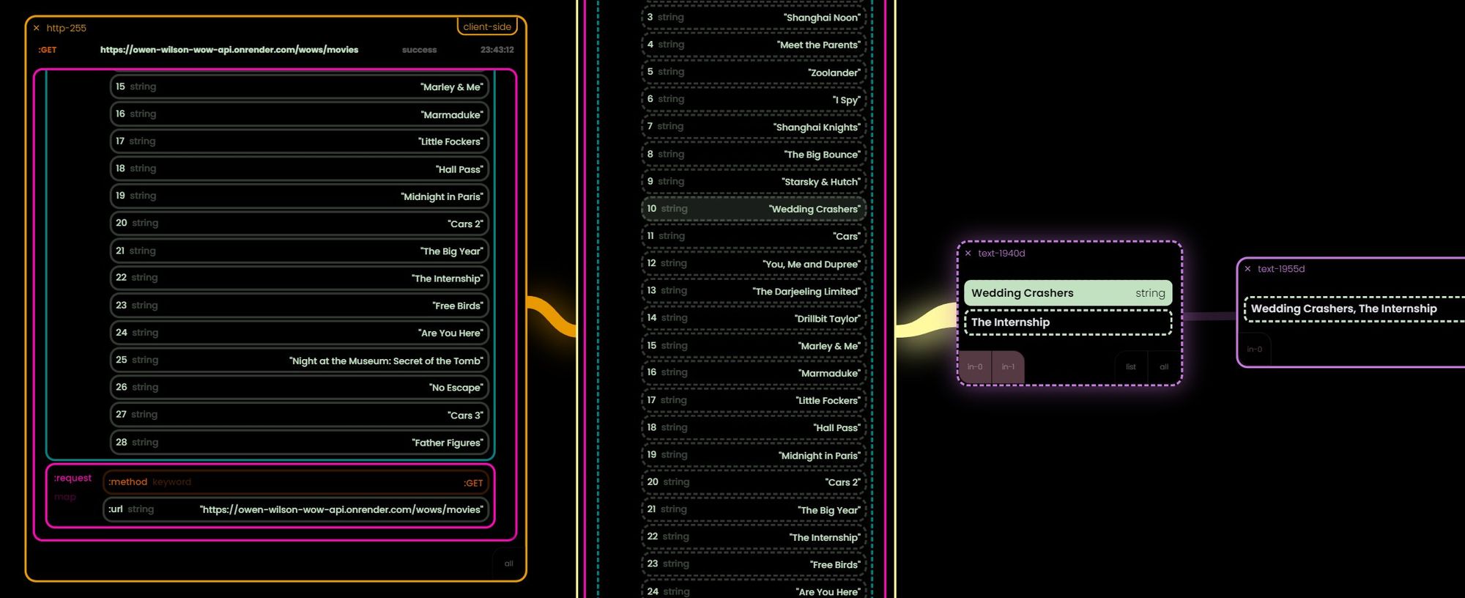The height and width of the screenshot is (598, 1465).
Task: Select row 27 "Cars 3" in http-255
Action: [x=299, y=415]
